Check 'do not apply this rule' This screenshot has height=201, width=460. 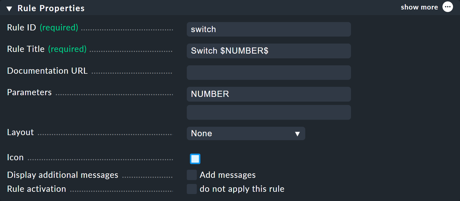(x=192, y=189)
